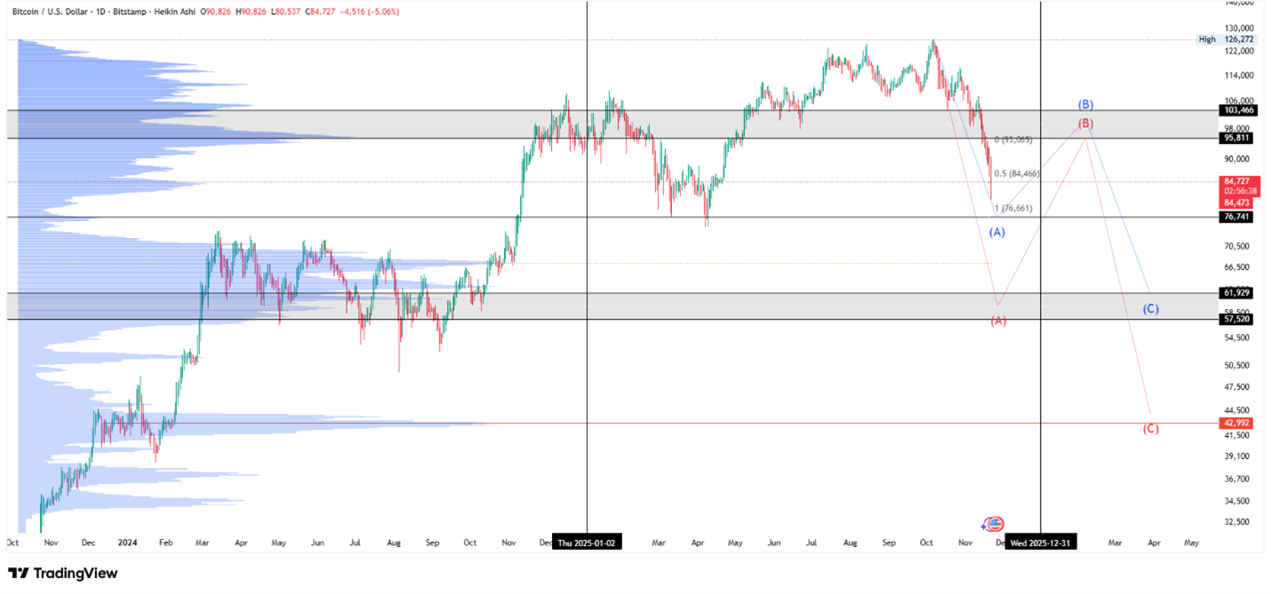Click the 95,811 price axis label
This screenshot has height=594, width=1271.
click(1237, 139)
